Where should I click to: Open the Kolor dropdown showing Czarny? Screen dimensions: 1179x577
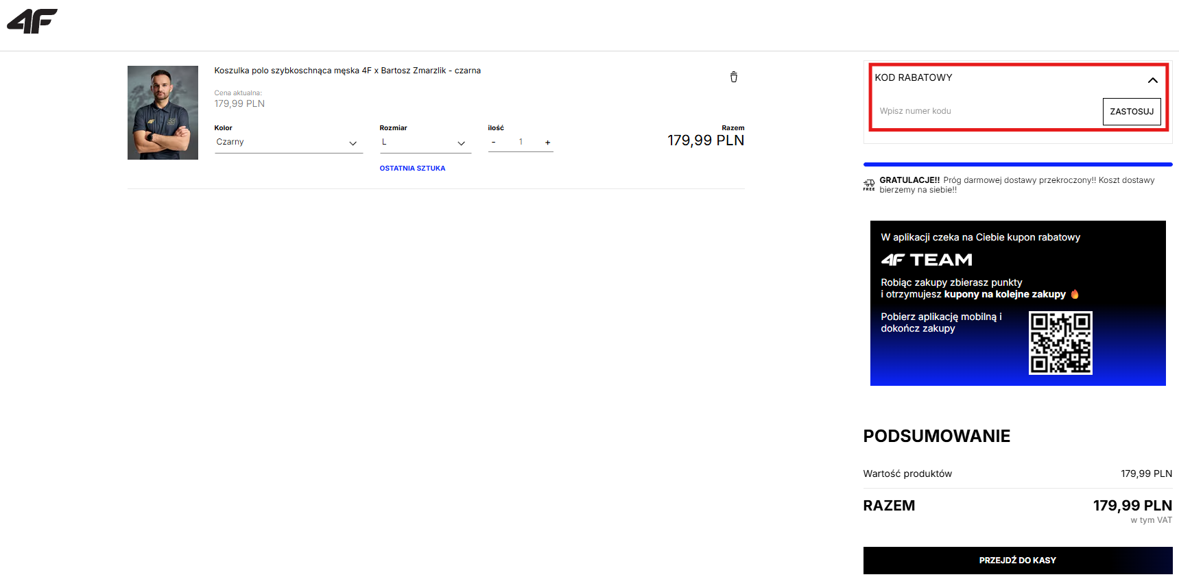288,143
